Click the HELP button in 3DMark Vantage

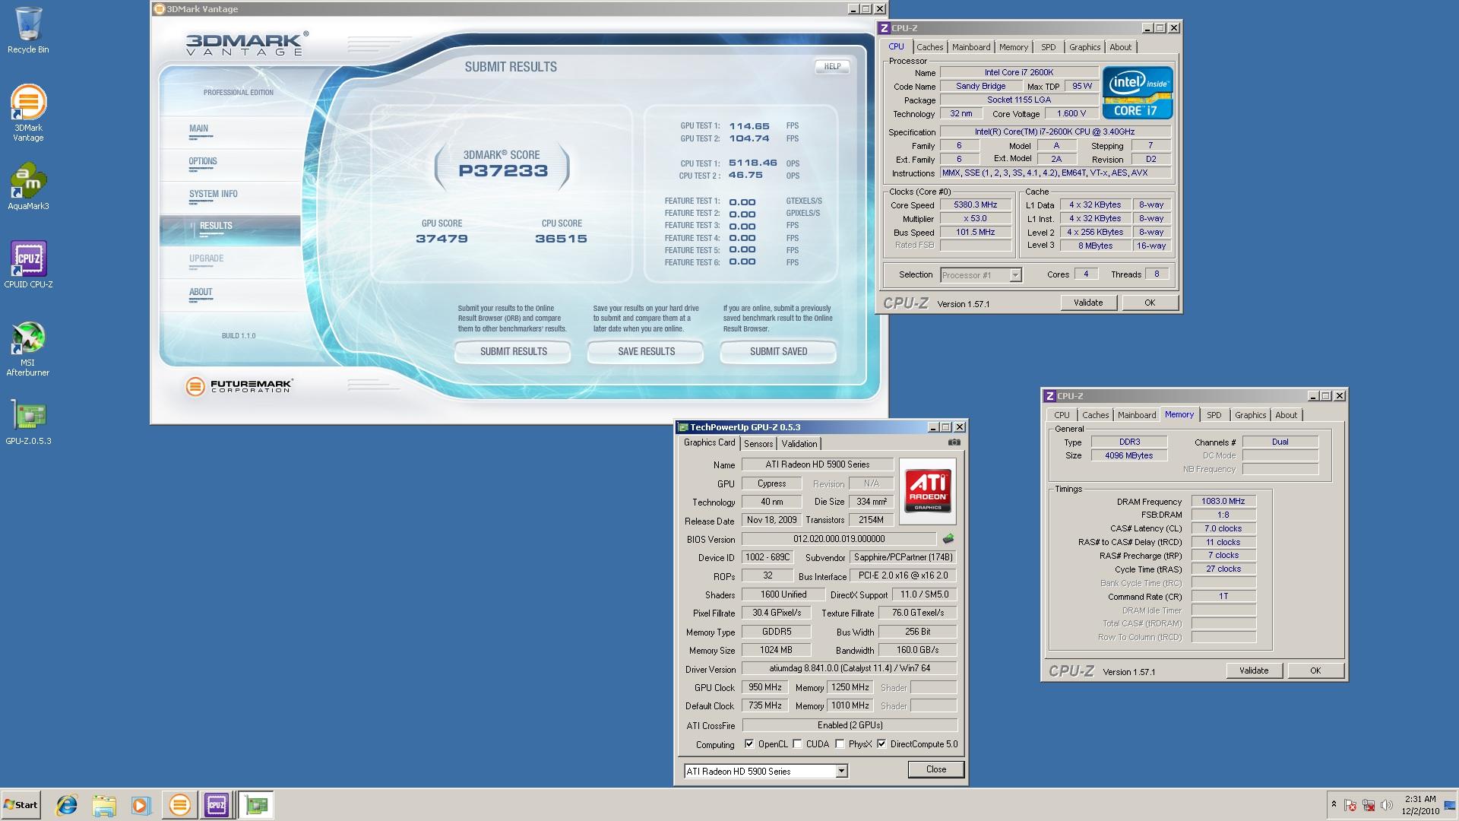(x=832, y=67)
